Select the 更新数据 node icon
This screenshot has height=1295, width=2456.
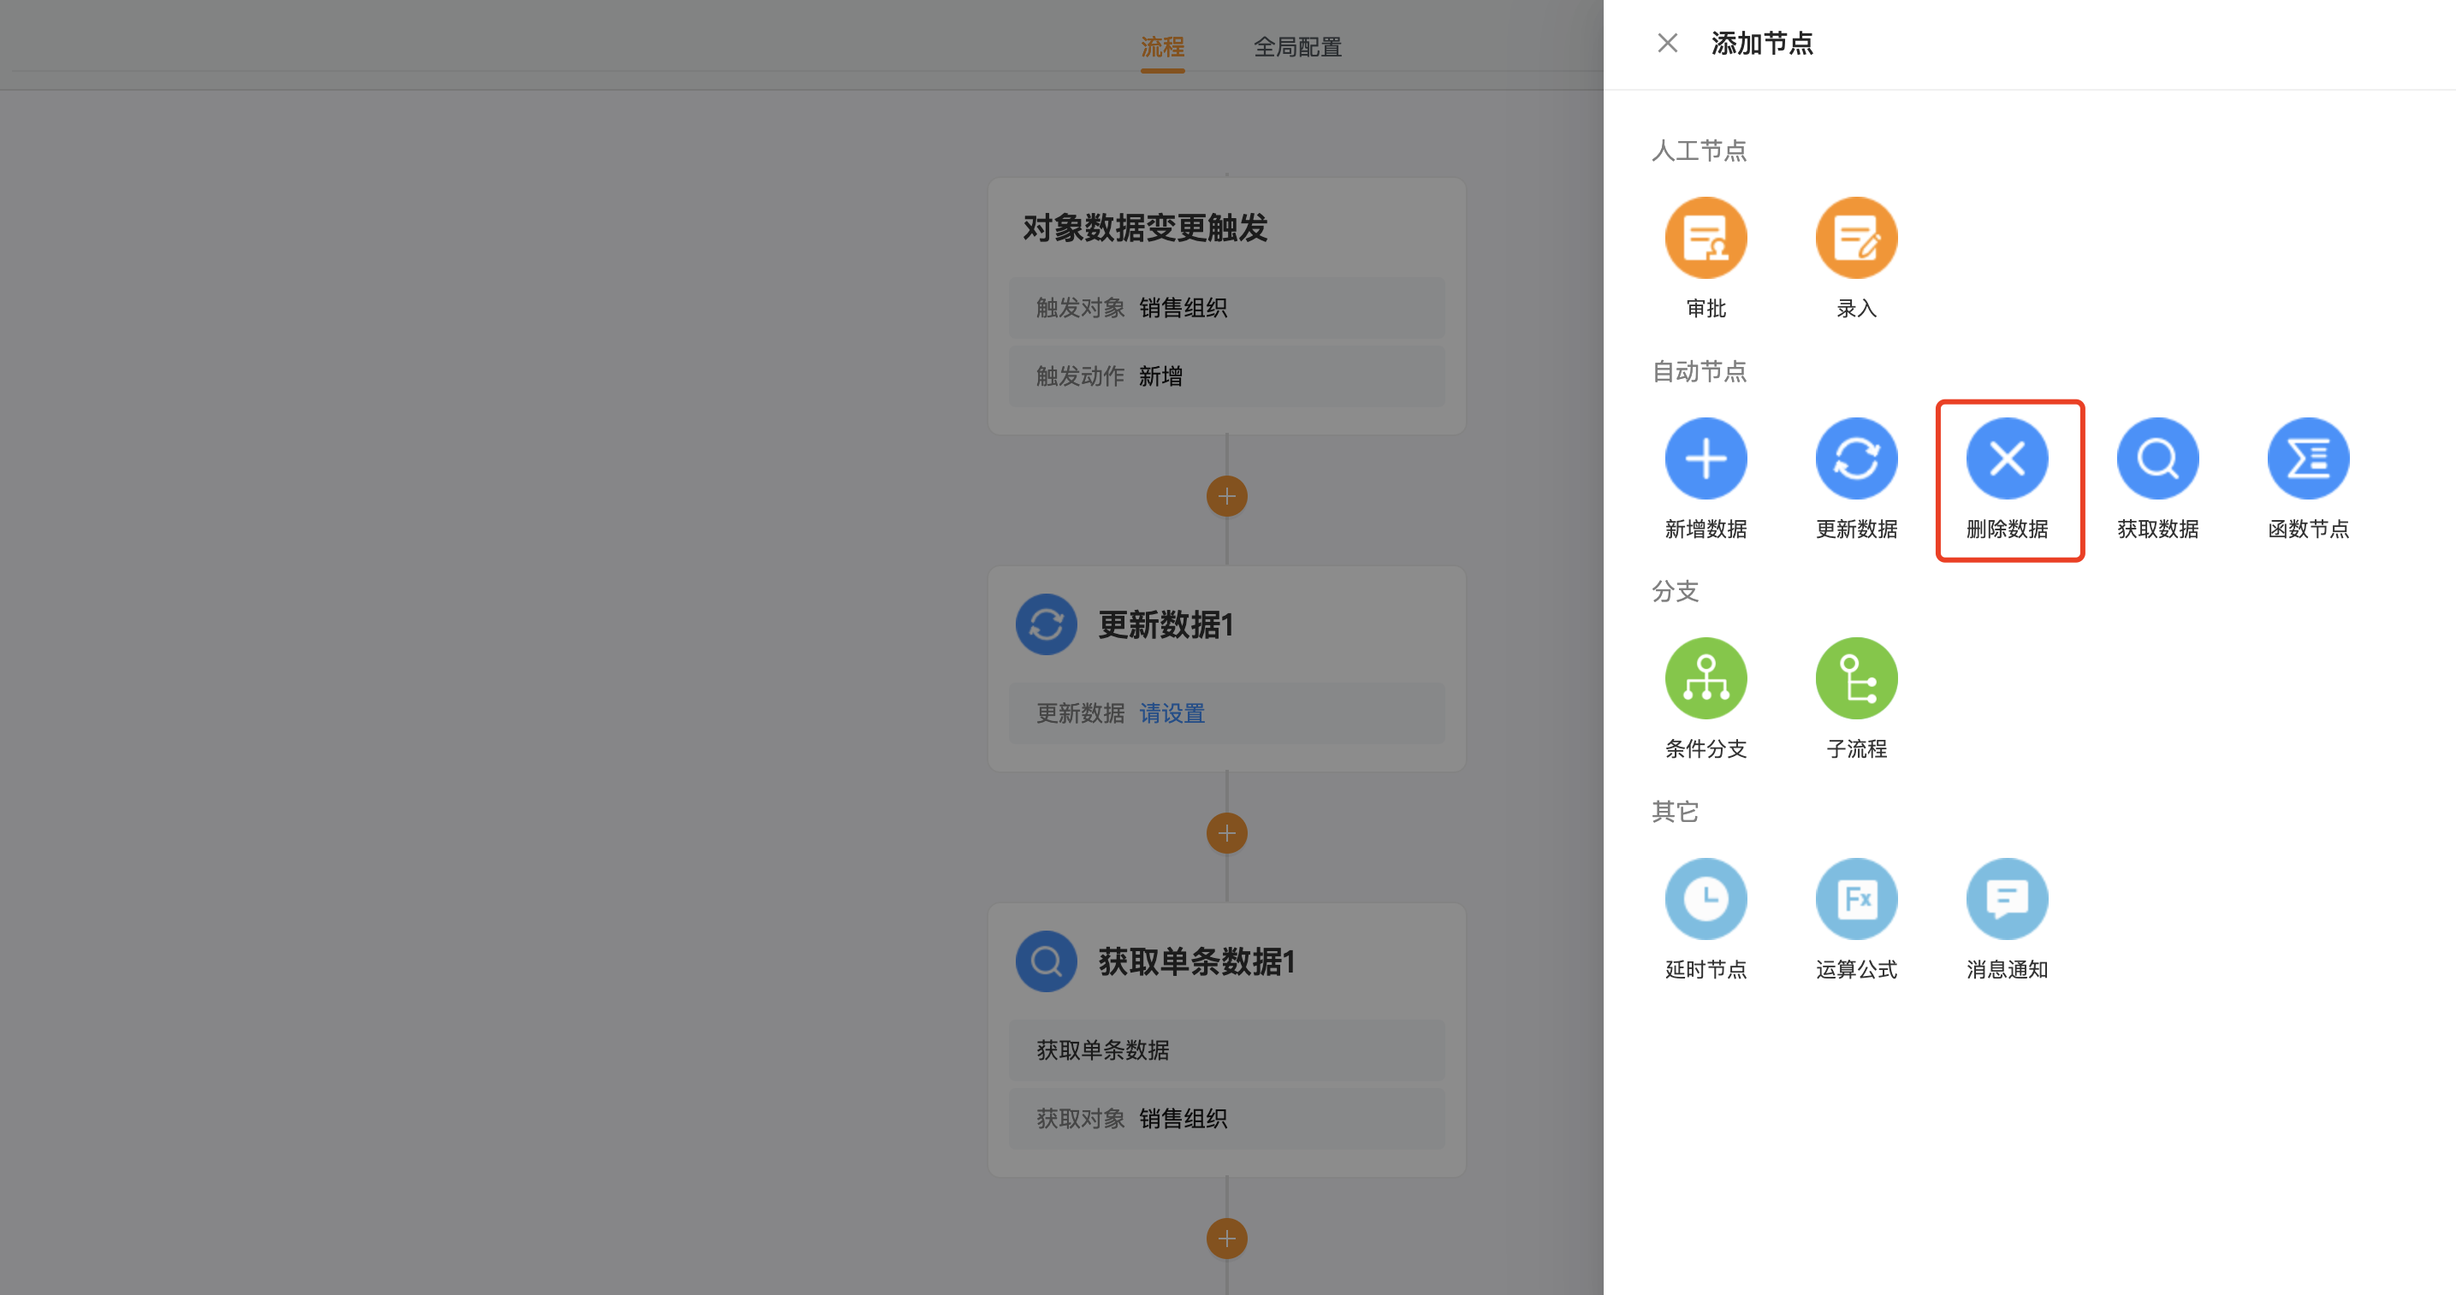point(1856,458)
